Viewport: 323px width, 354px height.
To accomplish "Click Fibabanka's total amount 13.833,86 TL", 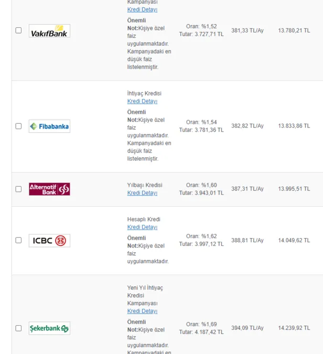I will (294, 126).
